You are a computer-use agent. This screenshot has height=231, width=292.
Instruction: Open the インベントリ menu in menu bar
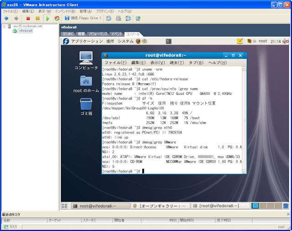[65, 11]
